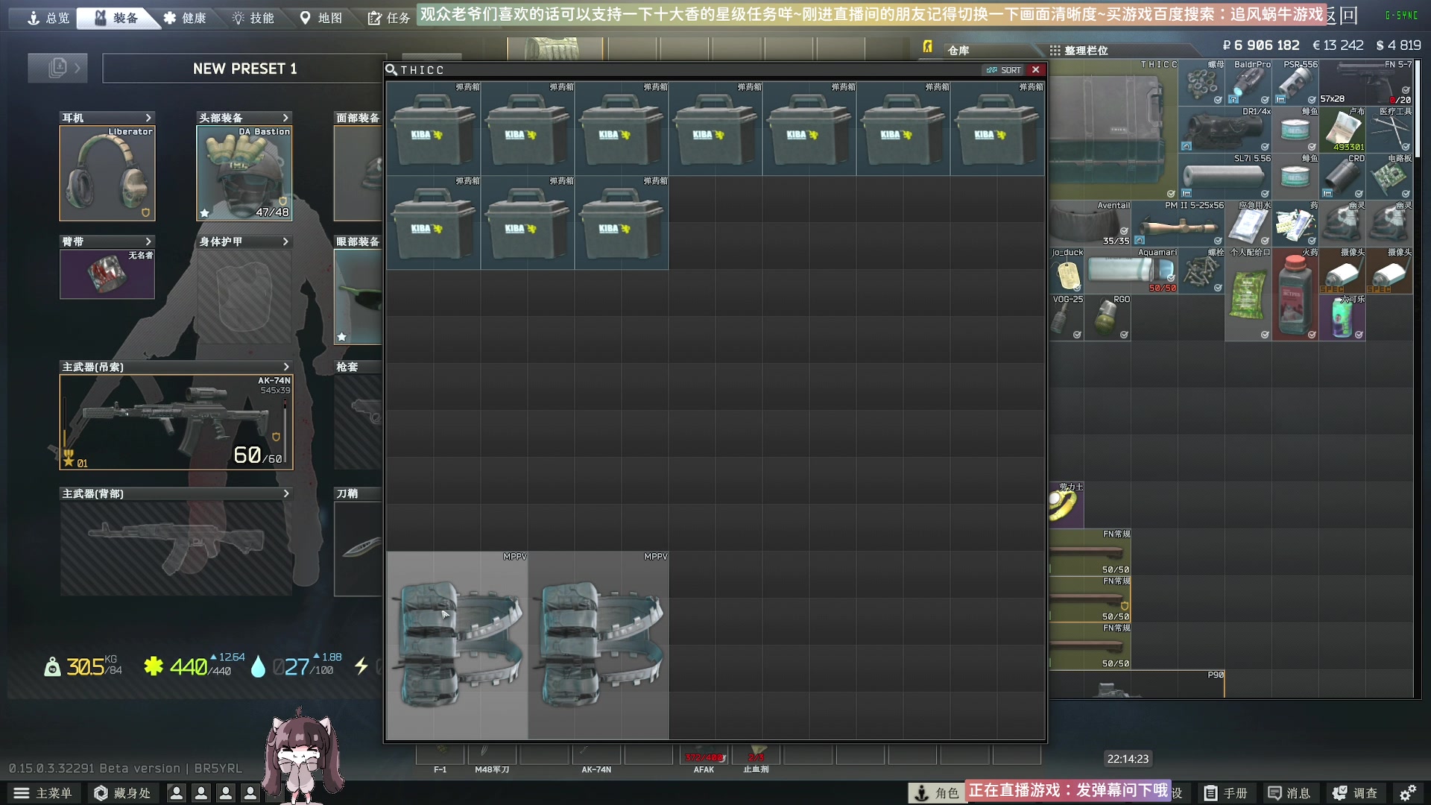The width and height of the screenshot is (1431, 805).
Task: Open the 角色 character screen
Action: (x=937, y=793)
